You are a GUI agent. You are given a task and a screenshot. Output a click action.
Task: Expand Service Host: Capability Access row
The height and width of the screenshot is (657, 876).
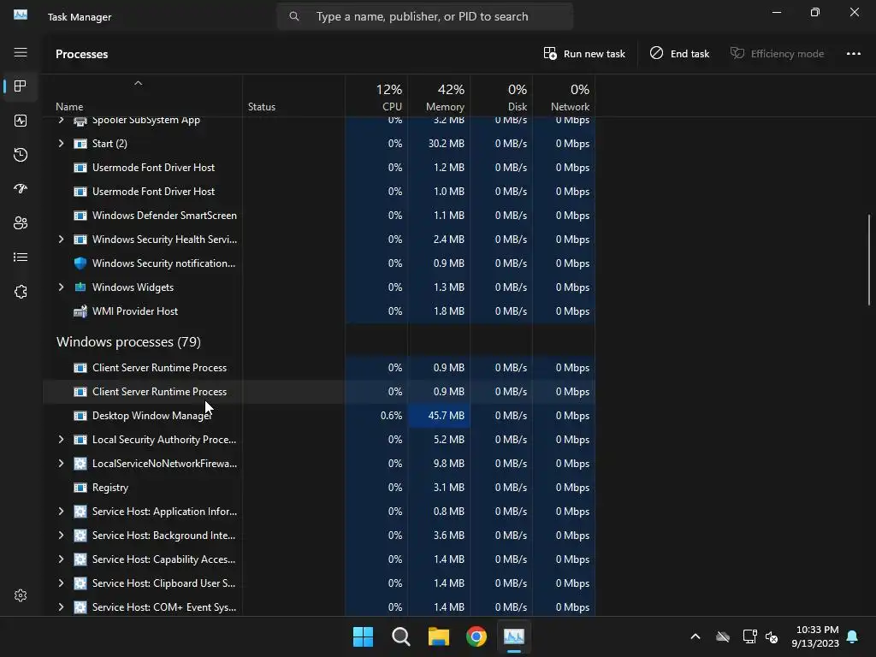click(x=61, y=559)
